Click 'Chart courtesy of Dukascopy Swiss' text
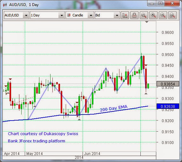This screenshot has width=182, height=162. (43, 134)
